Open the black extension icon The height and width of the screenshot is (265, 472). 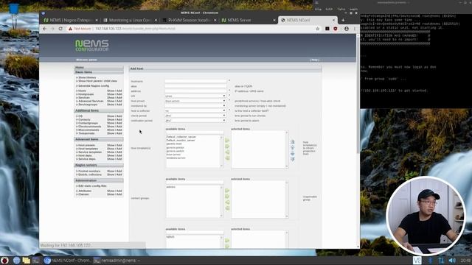[327, 29]
